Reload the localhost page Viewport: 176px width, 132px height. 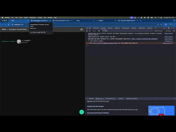(9, 24)
